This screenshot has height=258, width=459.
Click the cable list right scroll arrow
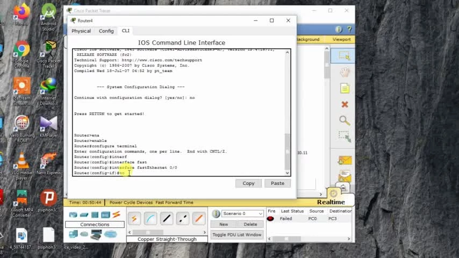point(205,232)
